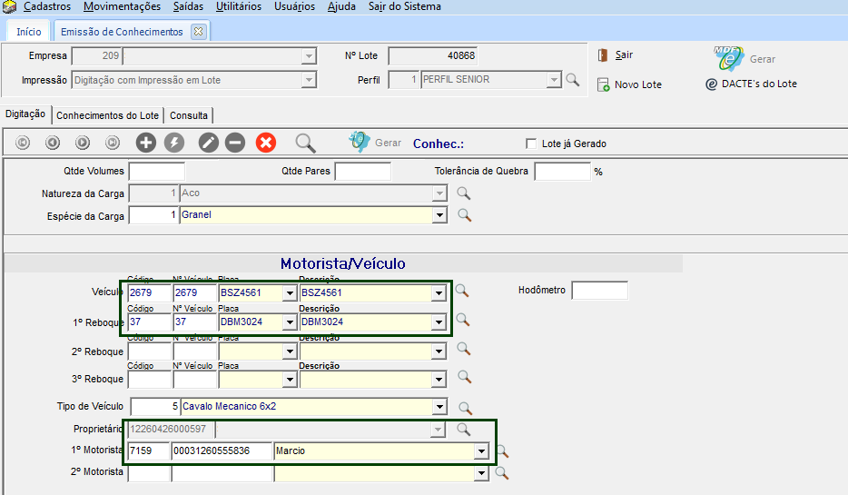The width and height of the screenshot is (848, 495).
Task: Expand the Espécie da Carga dropdown
Action: (440, 215)
